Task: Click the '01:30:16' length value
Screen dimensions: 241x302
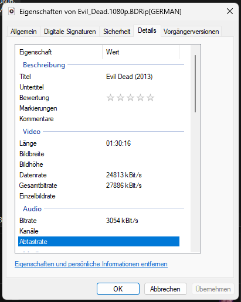Action: [x=118, y=143]
